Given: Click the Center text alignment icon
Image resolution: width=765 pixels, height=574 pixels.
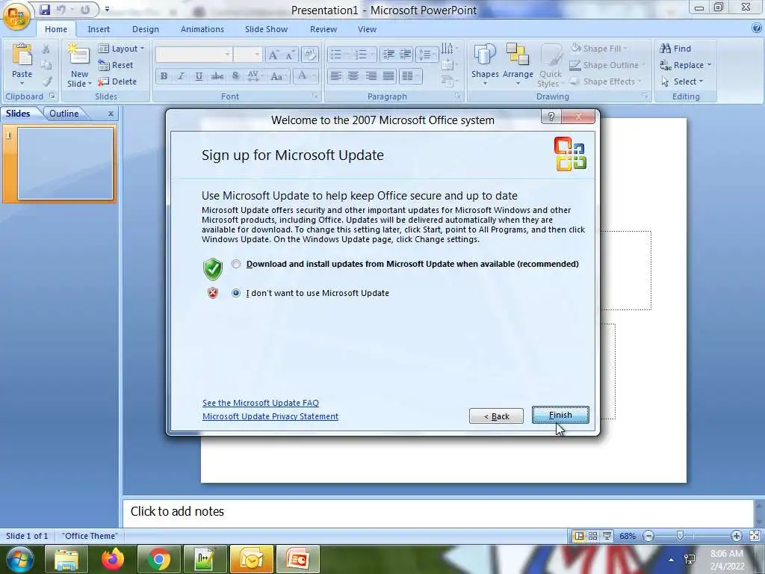Looking at the screenshot, I should click(x=353, y=76).
